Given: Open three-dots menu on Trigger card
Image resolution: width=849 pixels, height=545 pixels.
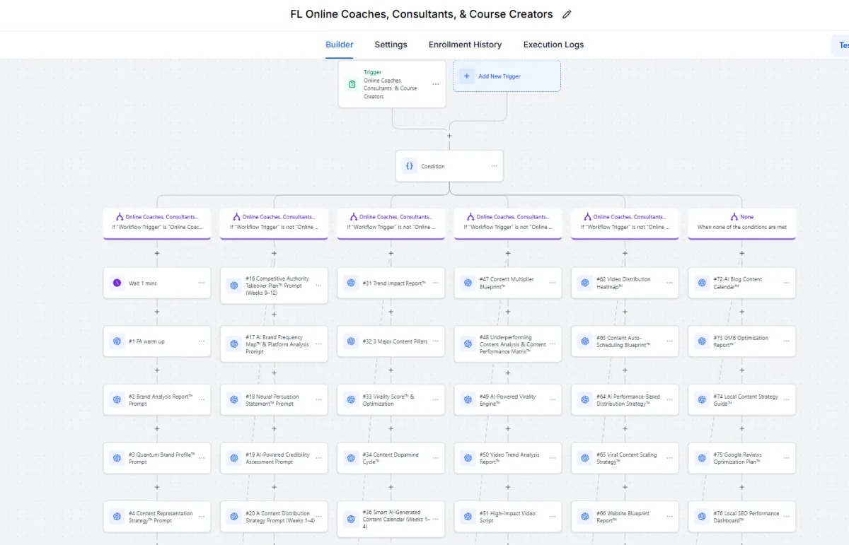Looking at the screenshot, I should click(436, 84).
